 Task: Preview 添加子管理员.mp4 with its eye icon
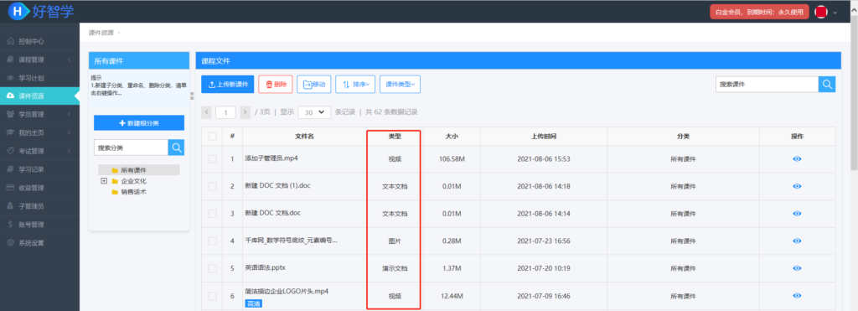tap(797, 158)
